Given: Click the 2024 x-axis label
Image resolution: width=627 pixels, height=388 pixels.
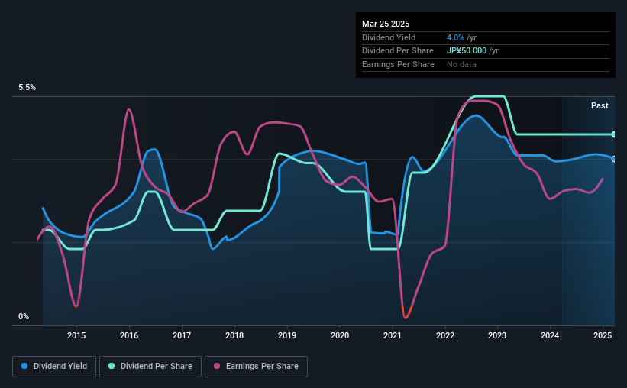Looking at the screenshot, I should click(550, 335).
